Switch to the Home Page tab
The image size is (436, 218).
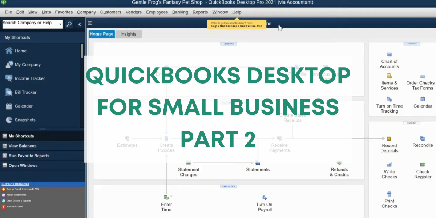tap(102, 34)
